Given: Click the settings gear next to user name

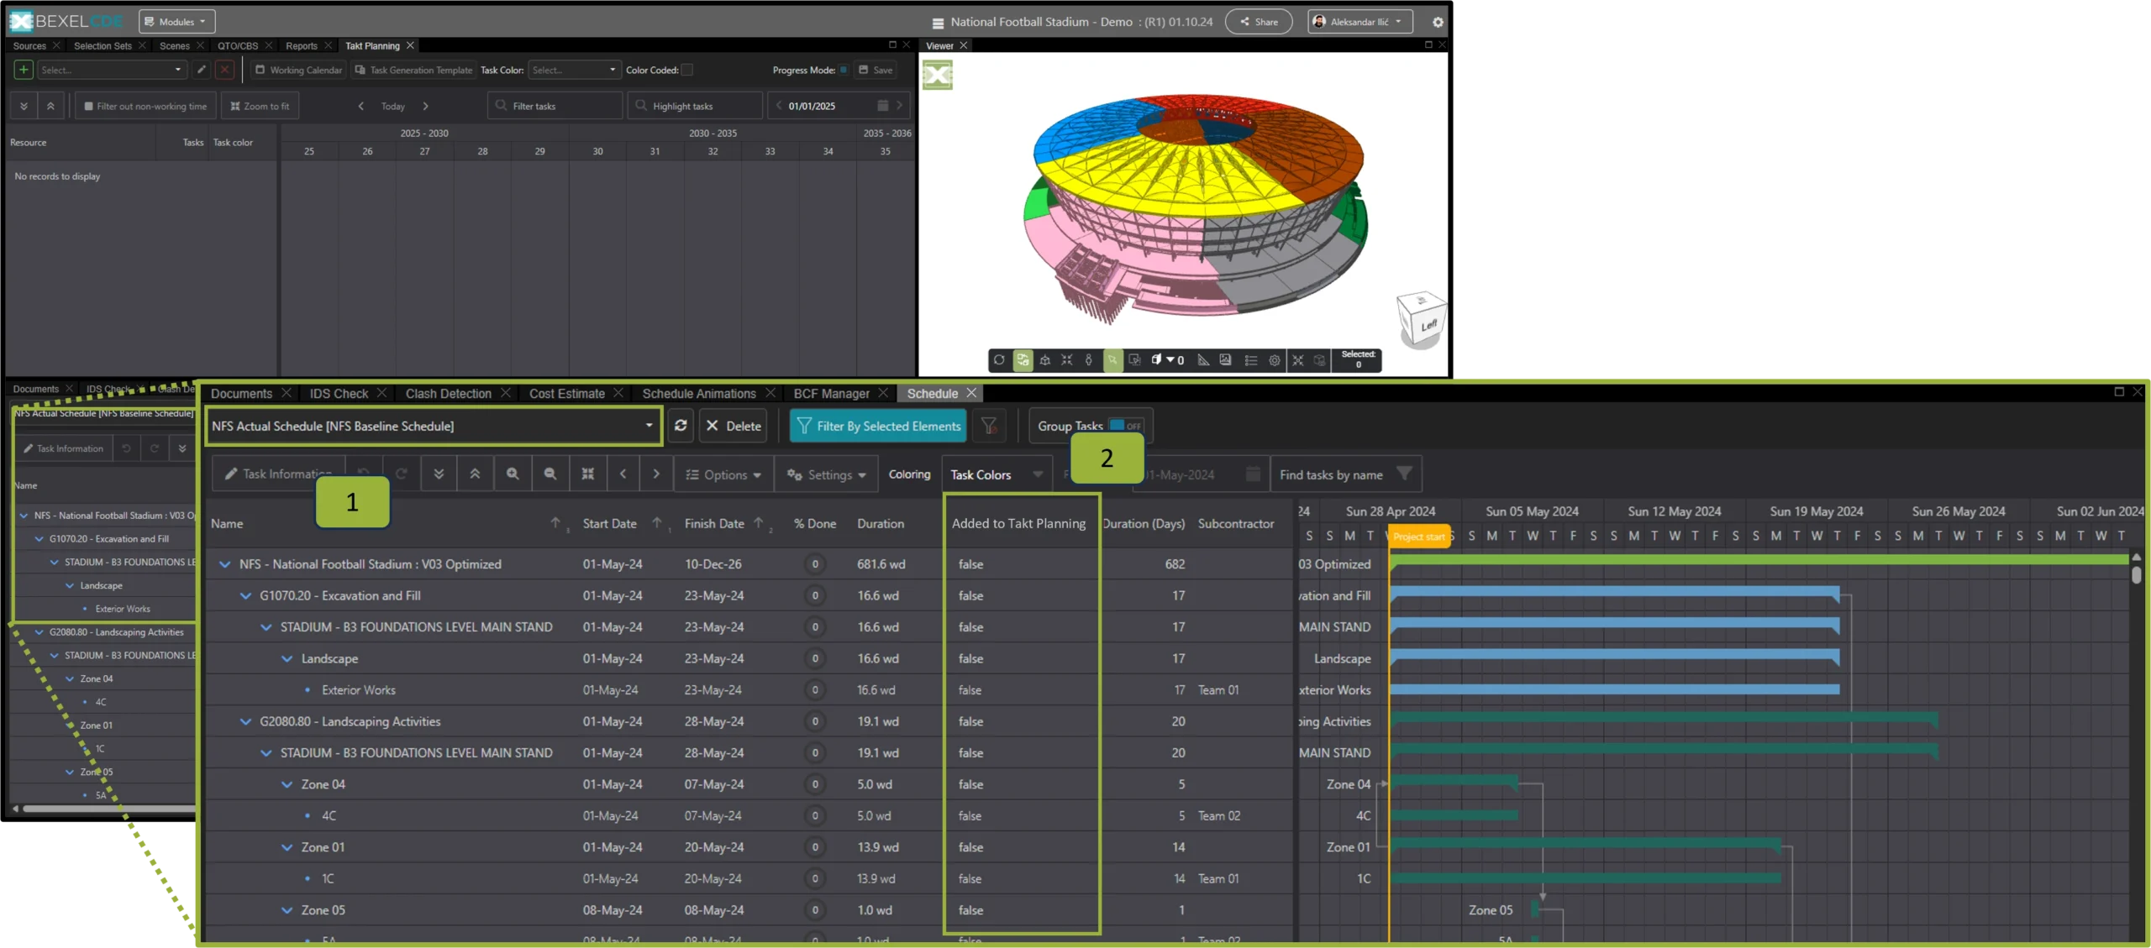Looking at the screenshot, I should tap(1438, 22).
